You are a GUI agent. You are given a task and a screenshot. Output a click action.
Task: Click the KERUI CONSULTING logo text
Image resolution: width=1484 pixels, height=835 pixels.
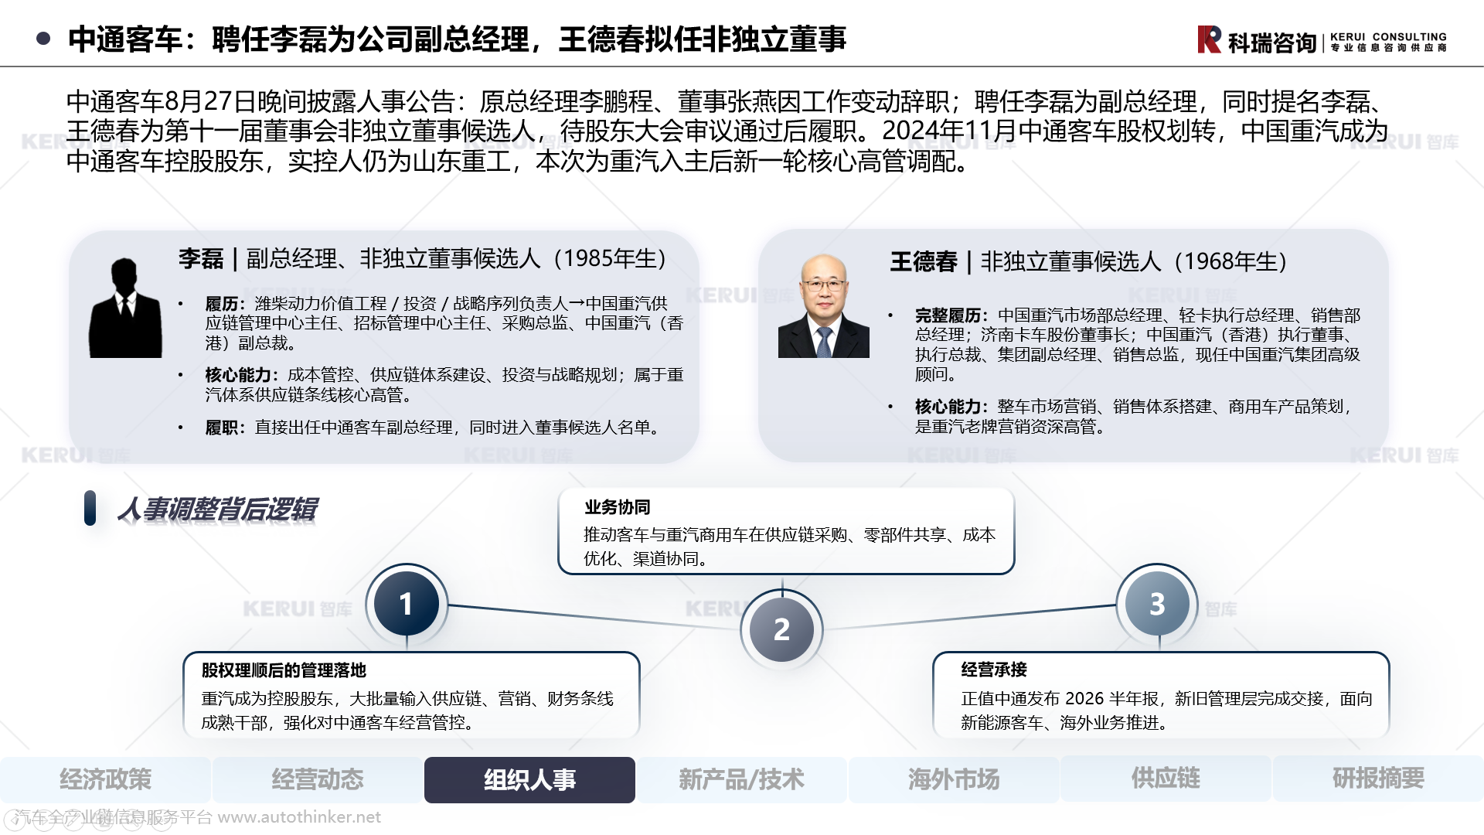click(x=1388, y=36)
